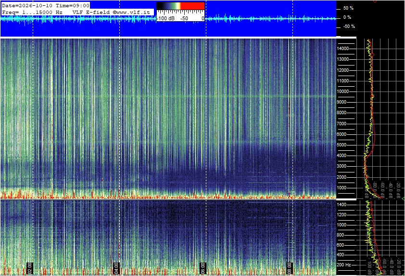This screenshot has width=405, height=276.
Task: Click the 1400 lower axis label
Action: point(342,205)
